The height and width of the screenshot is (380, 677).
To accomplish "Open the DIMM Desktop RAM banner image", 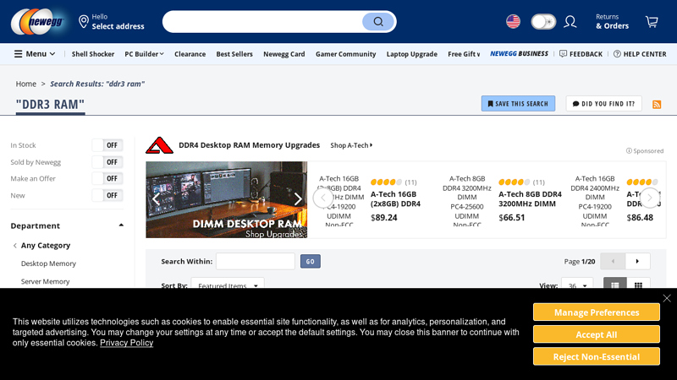I will point(226,199).
